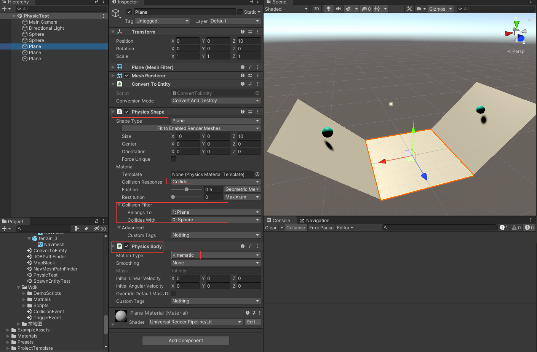Toggle scene audio speaker icon
The width and height of the screenshot is (537, 352).
pyautogui.click(x=338, y=9)
